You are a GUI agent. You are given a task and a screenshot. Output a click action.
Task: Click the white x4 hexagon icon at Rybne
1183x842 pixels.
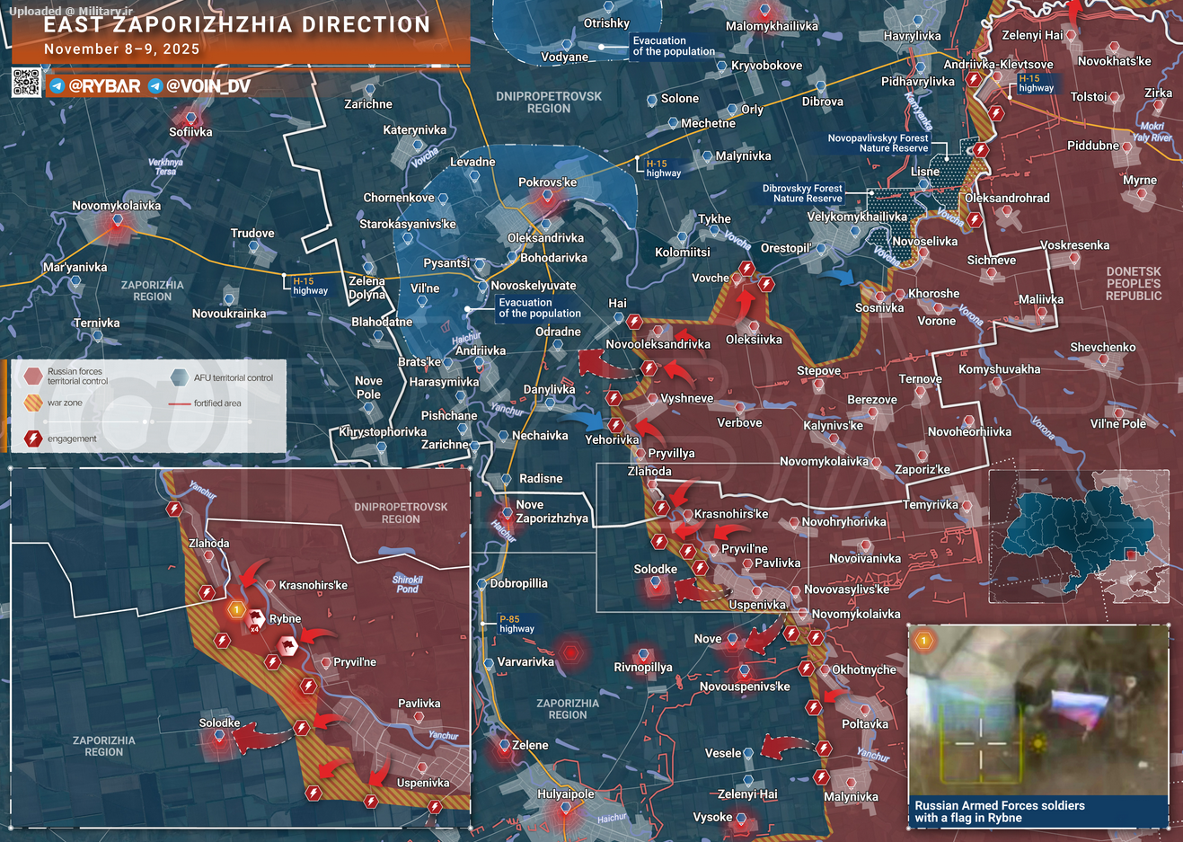(x=256, y=619)
